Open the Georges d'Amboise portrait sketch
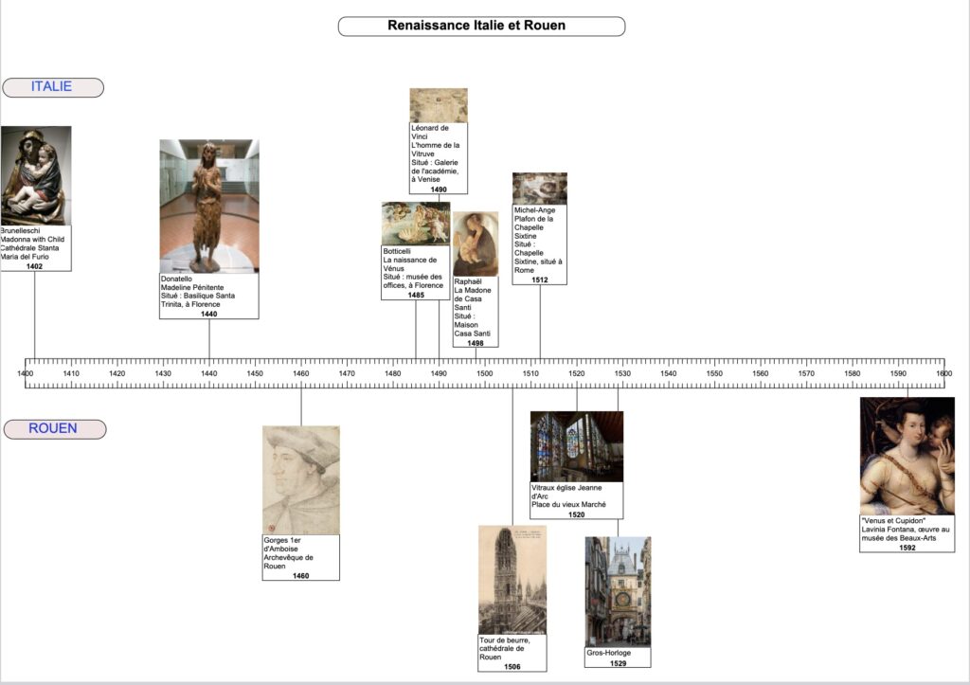This screenshot has height=685, width=970. tap(300, 480)
